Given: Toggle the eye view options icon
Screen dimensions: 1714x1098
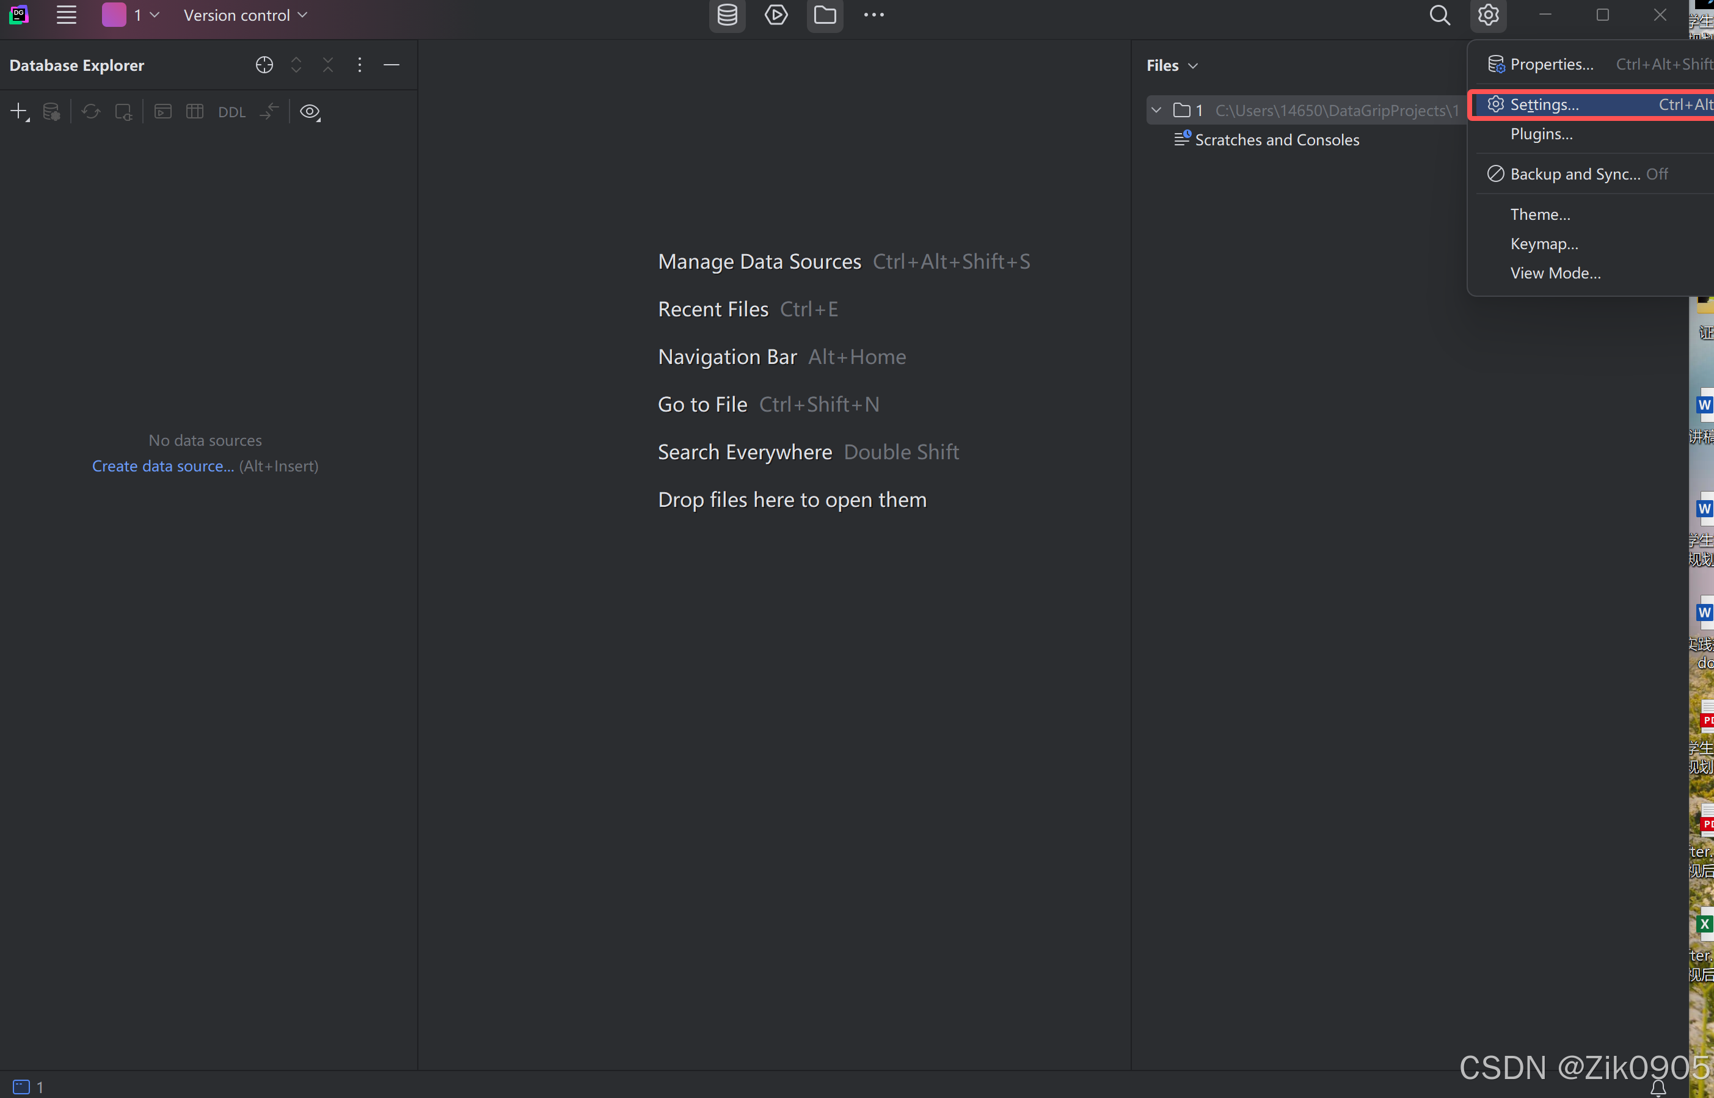Looking at the screenshot, I should (x=310, y=111).
